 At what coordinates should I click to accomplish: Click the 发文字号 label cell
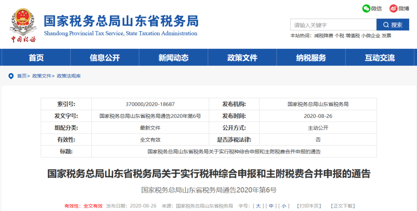66,116
